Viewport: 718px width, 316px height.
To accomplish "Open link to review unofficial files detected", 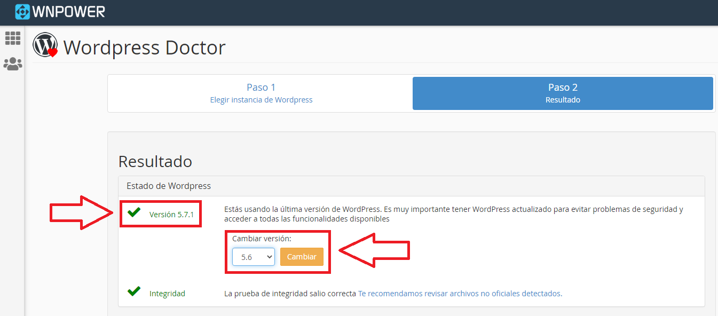I will point(460,293).
